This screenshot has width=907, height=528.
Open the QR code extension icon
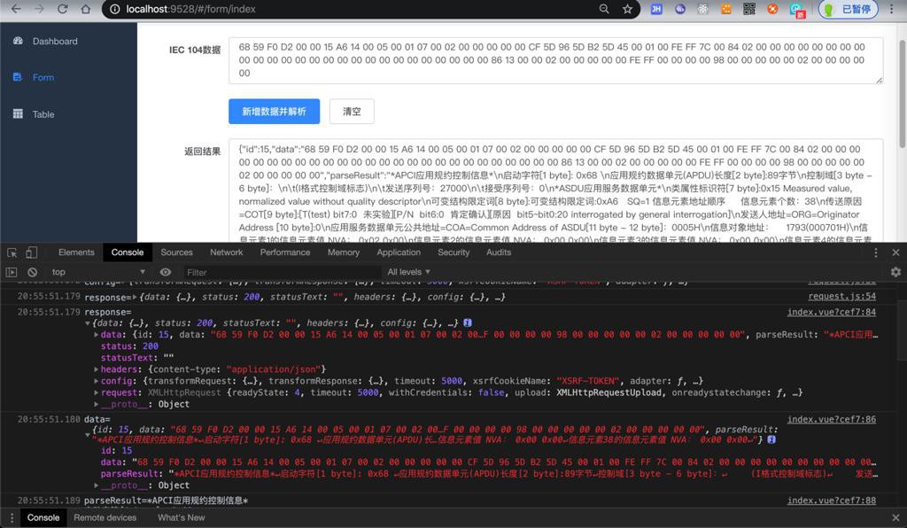pyautogui.click(x=749, y=9)
